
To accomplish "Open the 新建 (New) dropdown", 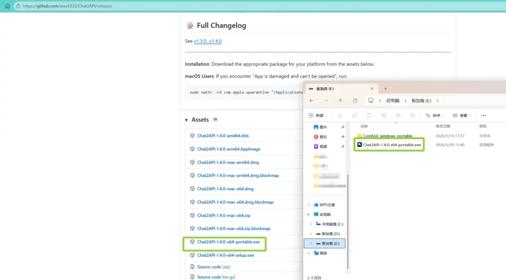I will pyautogui.click(x=318, y=115).
